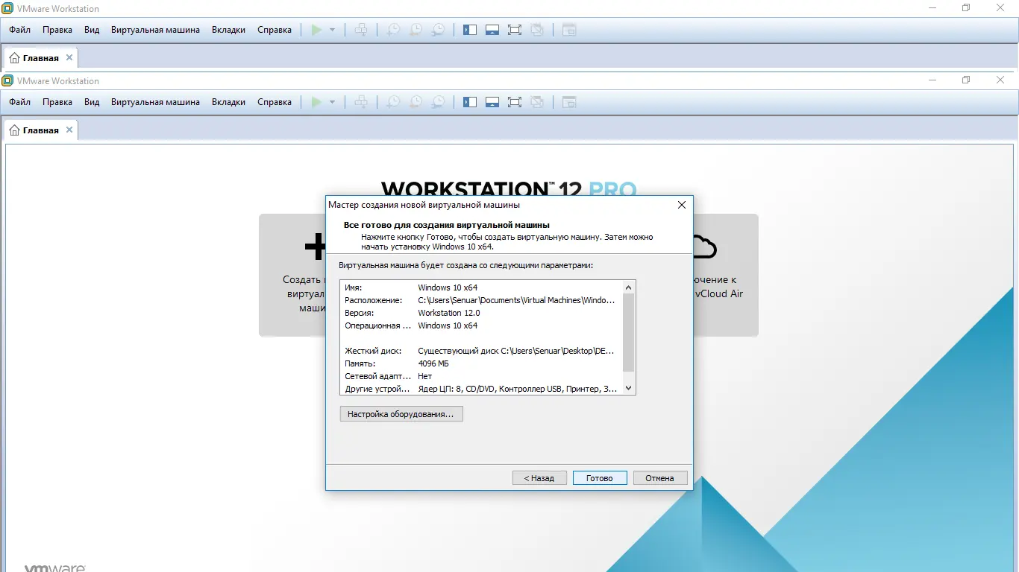Select the Сетевой адапт... Нет row
1019x572 pixels.
tap(481, 376)
